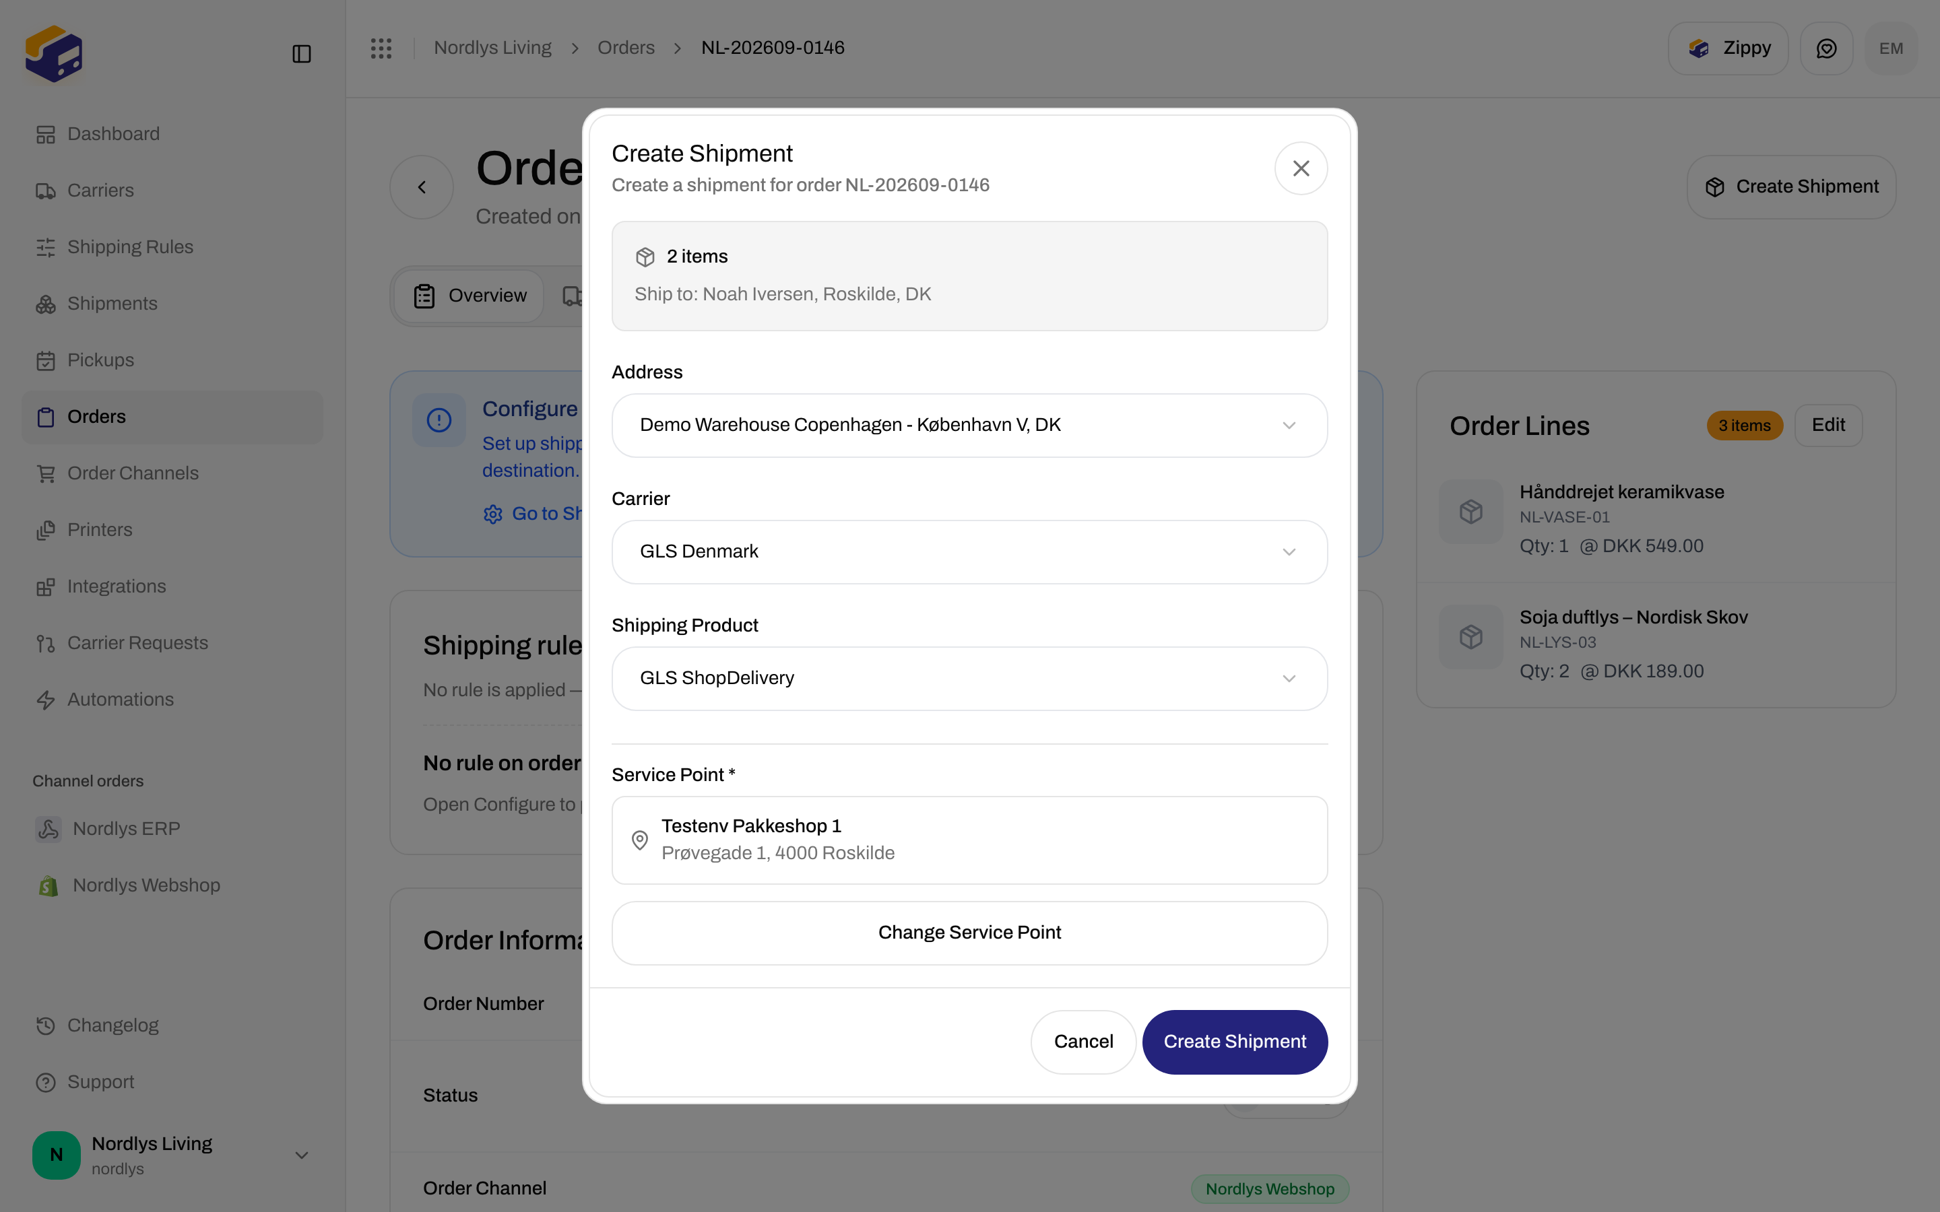
Task: Click the Hånddrejet keramikvase product thumbnail
Action: click(x=1470, y=512)
